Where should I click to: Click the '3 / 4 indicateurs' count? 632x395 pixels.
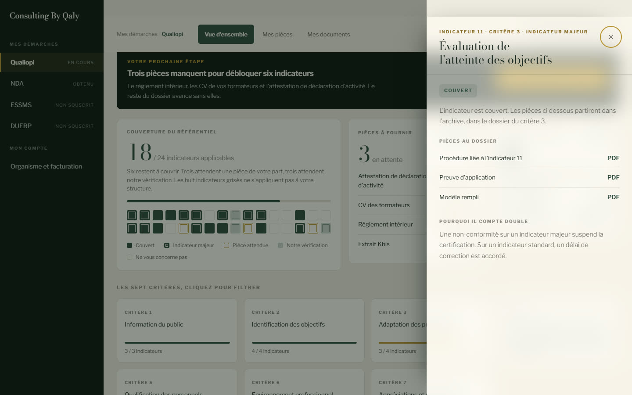coord(398,351)
